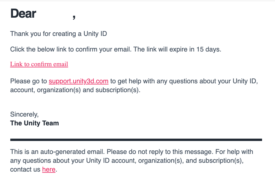Image resolution: width=275 pixels, height=176 pixels.
Task: Click the comma after the blank recipient name
Action: coord(74,17)
